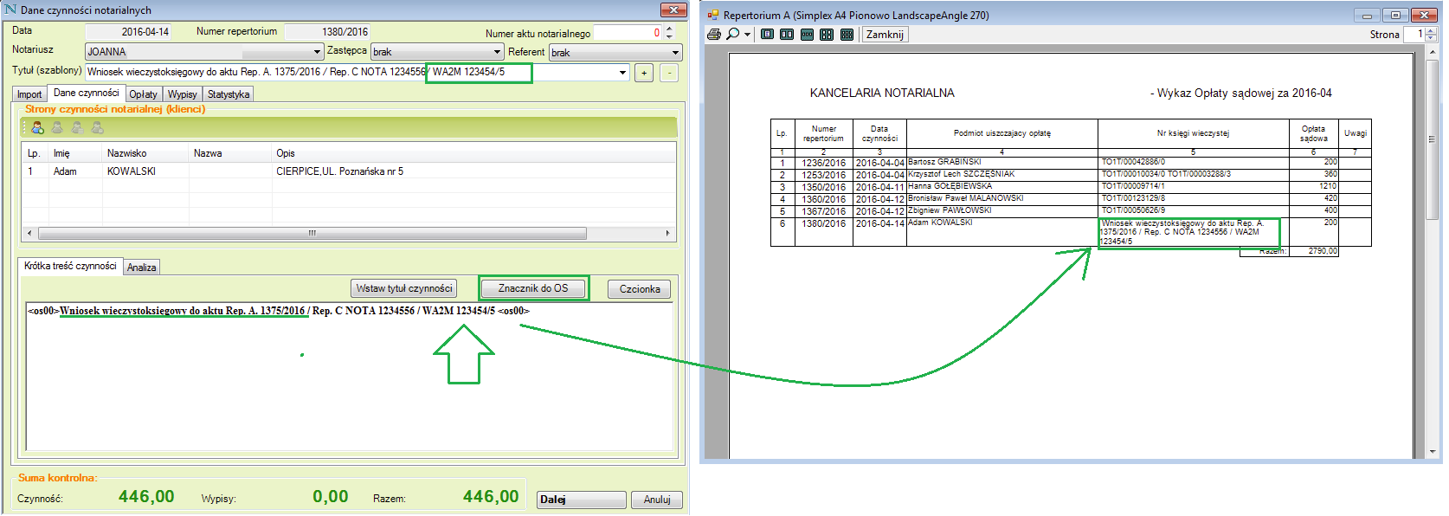Close the Dane czynności notarialnych window

pos(673,10)
